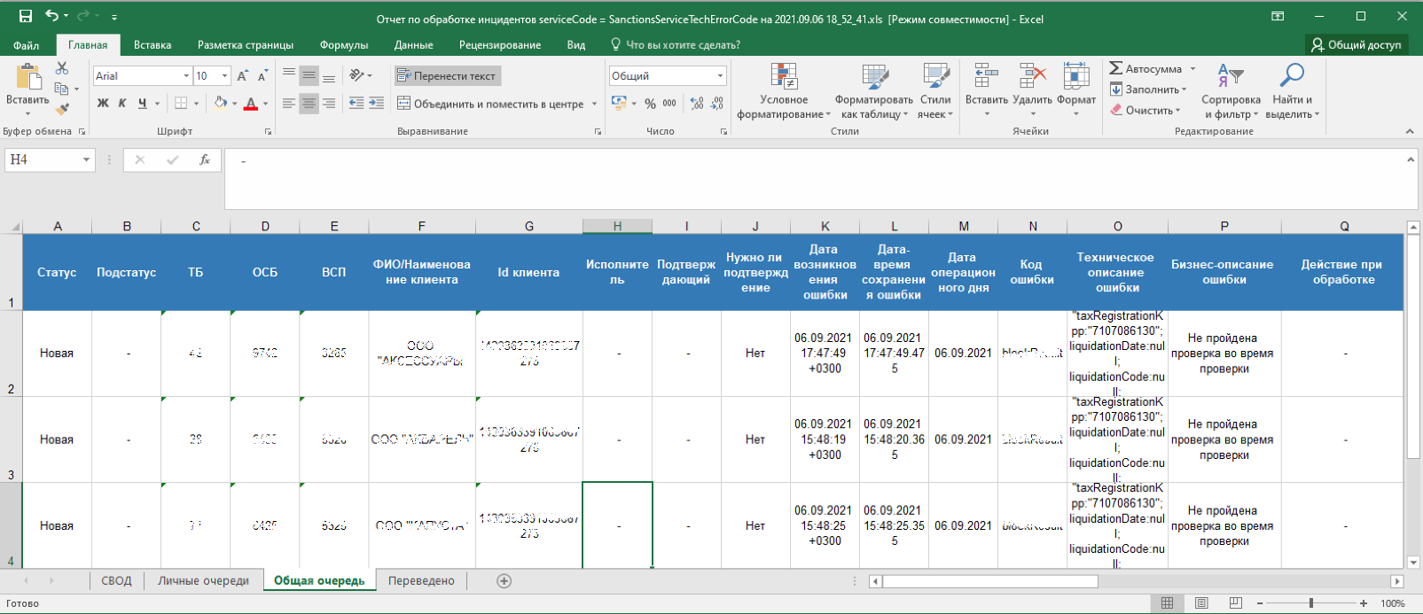Viewport: 1423px width, 614px height.
Task: Click the Insert Function fx icon
Action: [205, 160]
